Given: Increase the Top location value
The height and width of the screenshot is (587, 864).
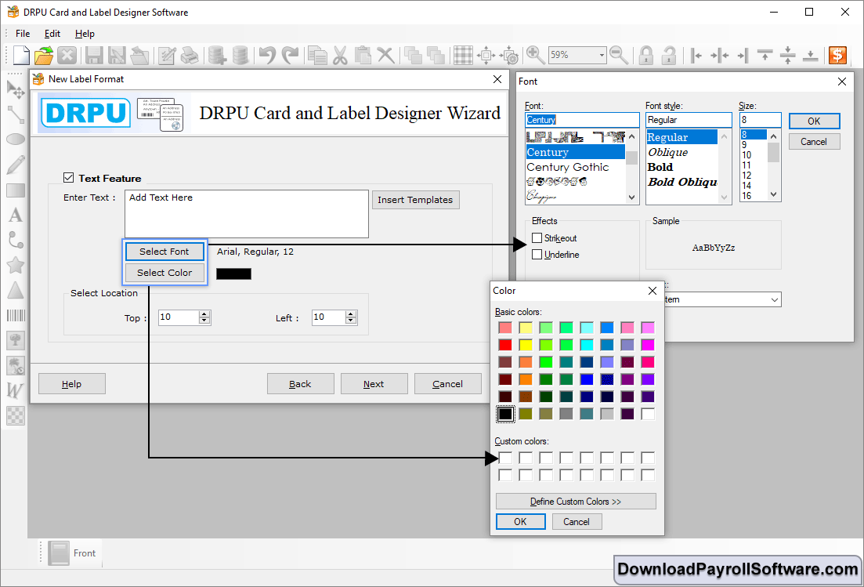Looking at the screenshot, I should point(204,313).
